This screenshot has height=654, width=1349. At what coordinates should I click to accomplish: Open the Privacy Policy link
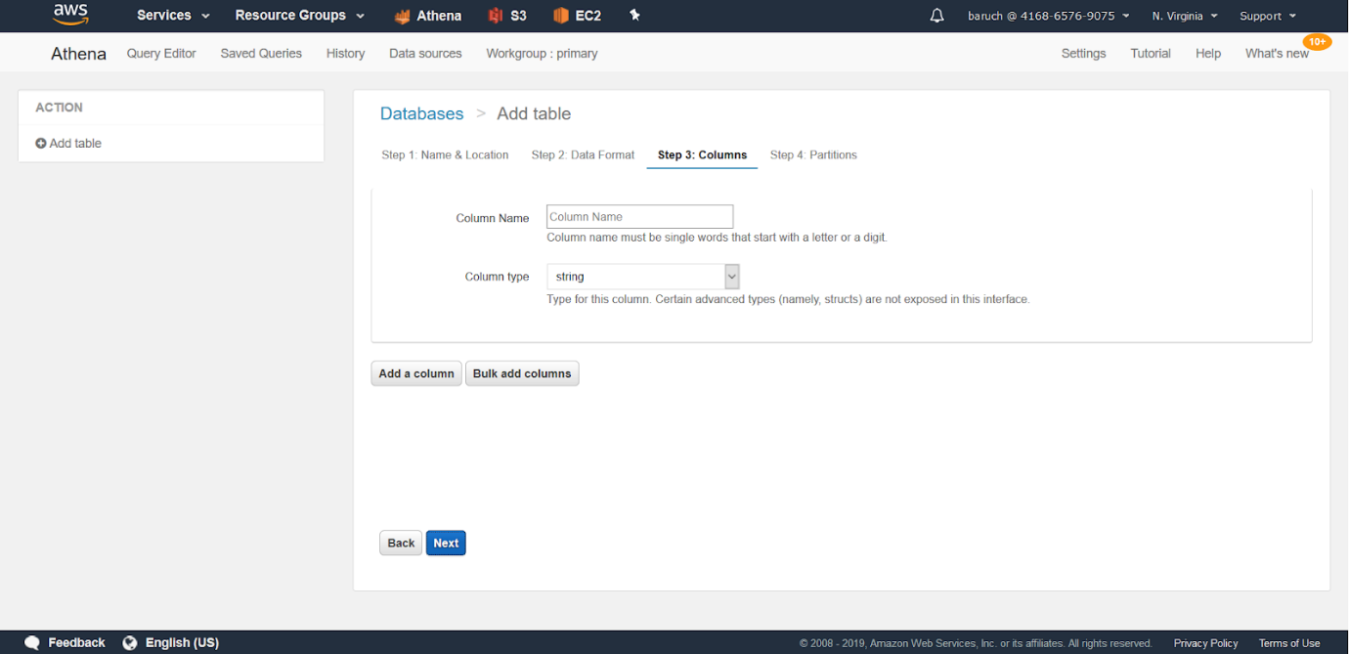(1205, 643)
